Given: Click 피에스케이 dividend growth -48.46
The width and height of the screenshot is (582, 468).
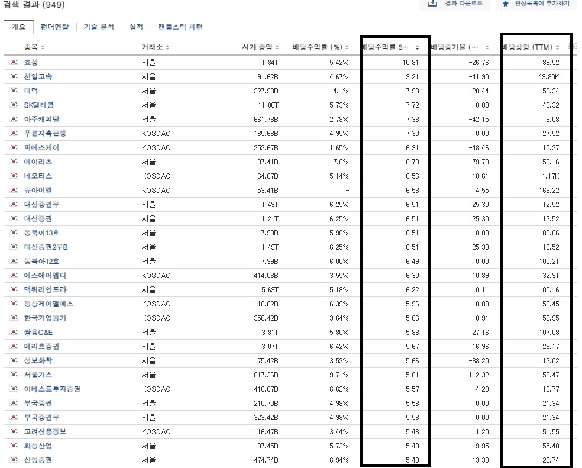Looking at the screenshot, I should click(479, 147).
